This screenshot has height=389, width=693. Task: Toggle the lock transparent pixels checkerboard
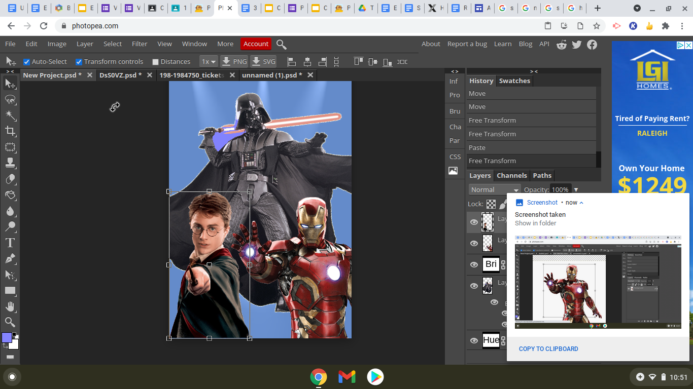coord(491,204)
